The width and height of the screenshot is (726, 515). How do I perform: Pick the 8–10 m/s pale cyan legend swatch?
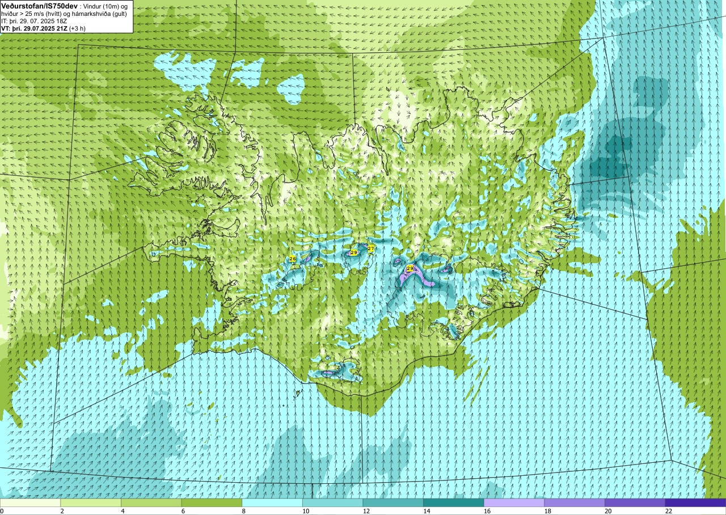pos(272,503)
